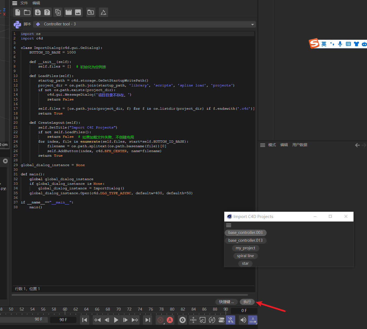The width and height of the screenshot is (367, 329).
Task: Expand the Controller tool - 3 script dropdown
Action: click(x=145, y=24)
